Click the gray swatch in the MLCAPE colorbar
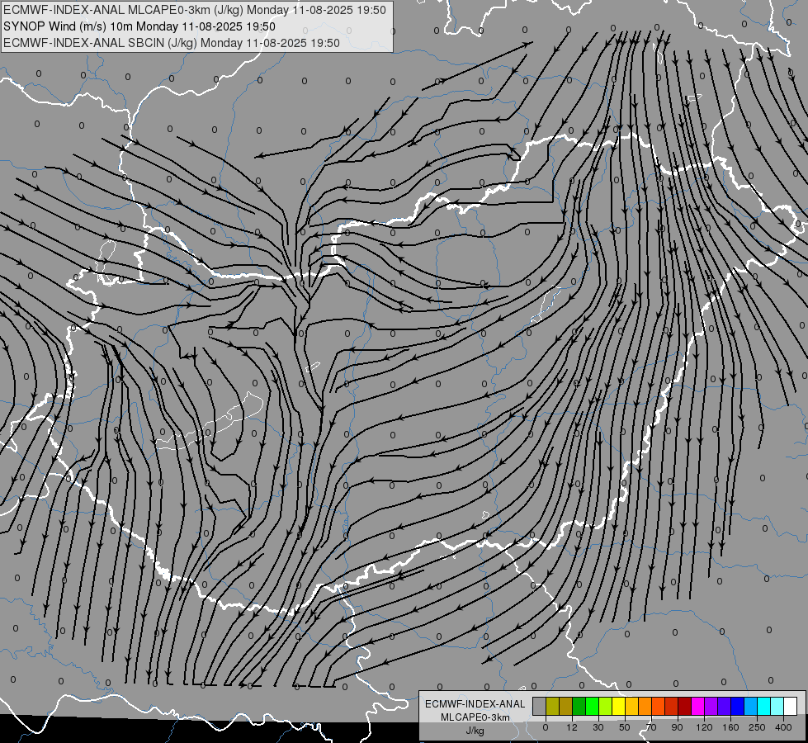The width and height of the screenshot is (808, 743). click(540, 706)
